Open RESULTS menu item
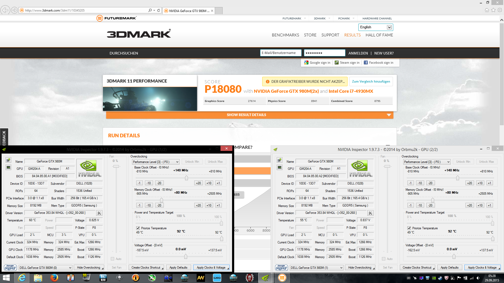504x283 pixels. 352,35
